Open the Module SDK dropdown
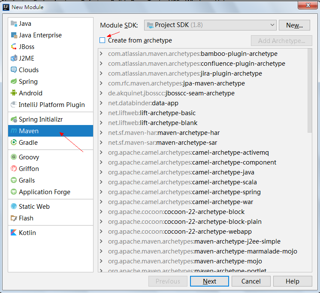 point(210,25)
